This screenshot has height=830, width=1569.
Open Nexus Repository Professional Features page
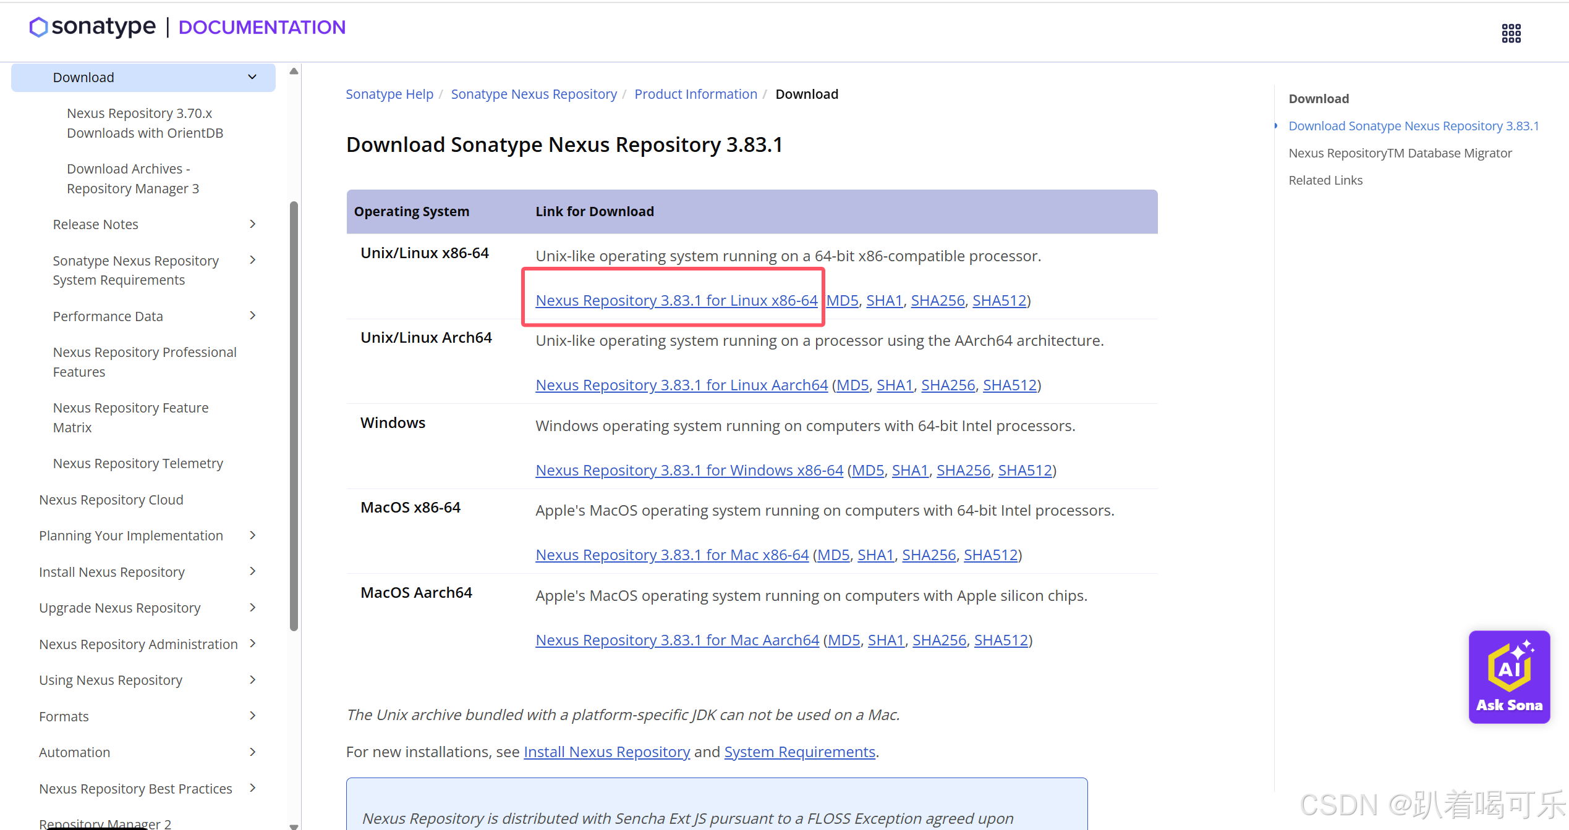pyautogui.click(x=145, y=362)
